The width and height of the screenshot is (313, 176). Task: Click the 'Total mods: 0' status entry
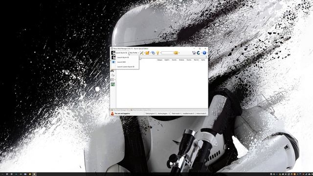point(176,113)
